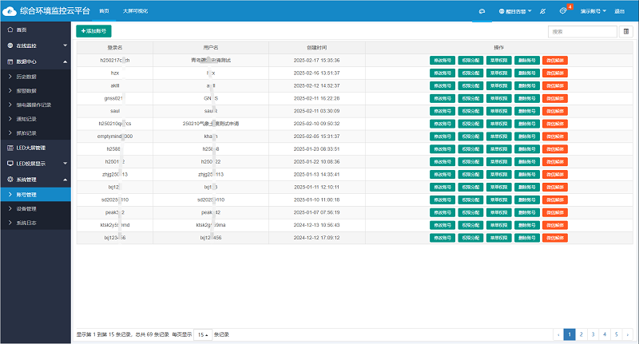This screenshot has width=639, height=344.
Task: Click the 首页 home icon in sidebar
Action: coord(9,30)
